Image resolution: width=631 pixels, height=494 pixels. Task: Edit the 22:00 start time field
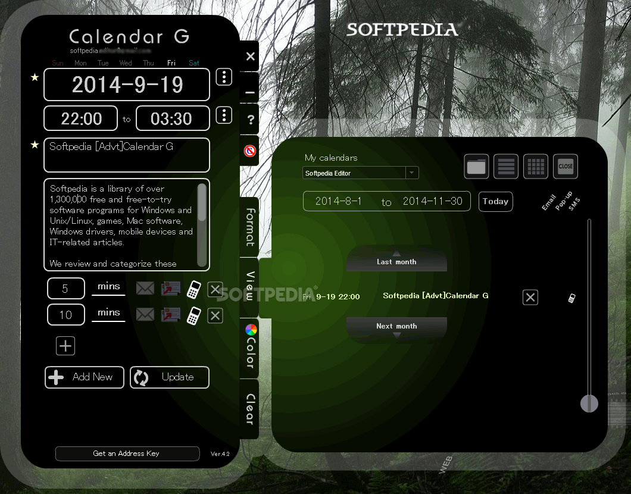80,118
